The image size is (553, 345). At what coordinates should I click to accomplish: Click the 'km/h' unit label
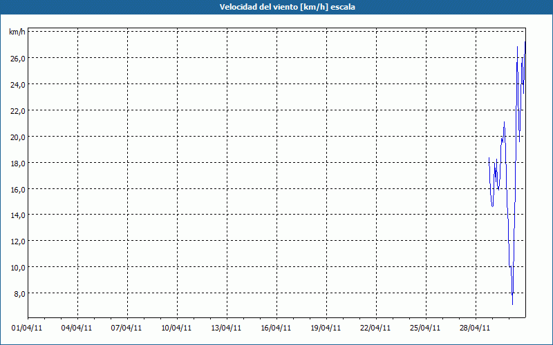(x=17, y=32)
